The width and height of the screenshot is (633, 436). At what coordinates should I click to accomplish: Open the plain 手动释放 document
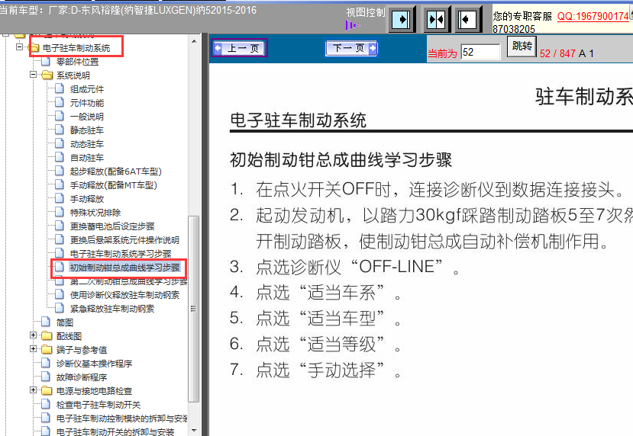pyautogui.click(x=86, y=199)
